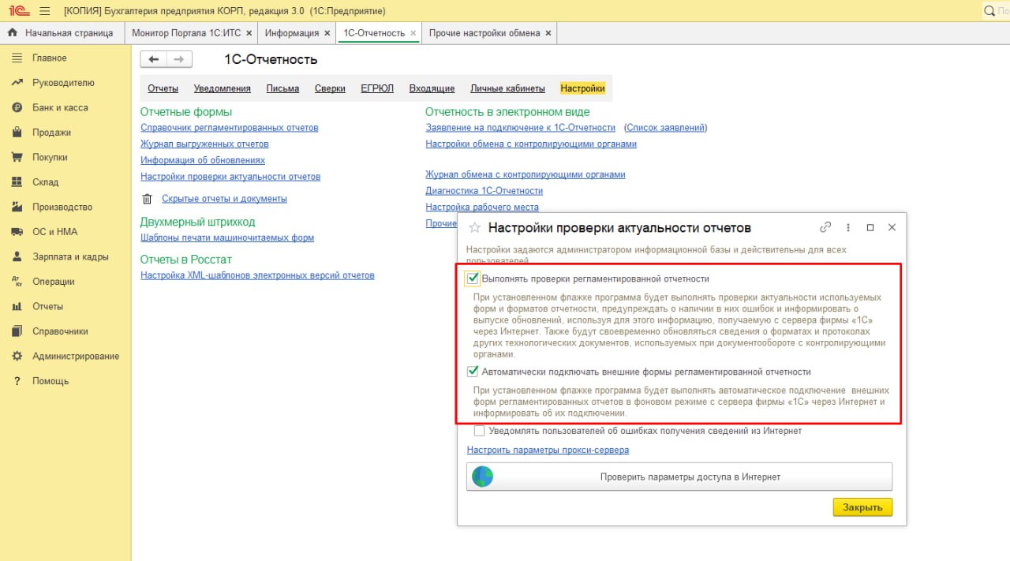Viewport: 1010px width, 561px height.
Task: Close the Информация tab
Action: click(327, 33)
